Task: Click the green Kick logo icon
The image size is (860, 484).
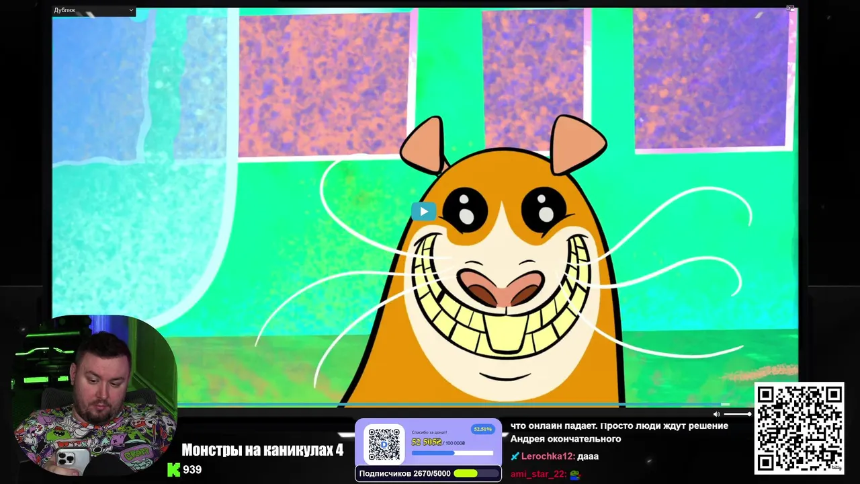Action: tap(173, 469)
